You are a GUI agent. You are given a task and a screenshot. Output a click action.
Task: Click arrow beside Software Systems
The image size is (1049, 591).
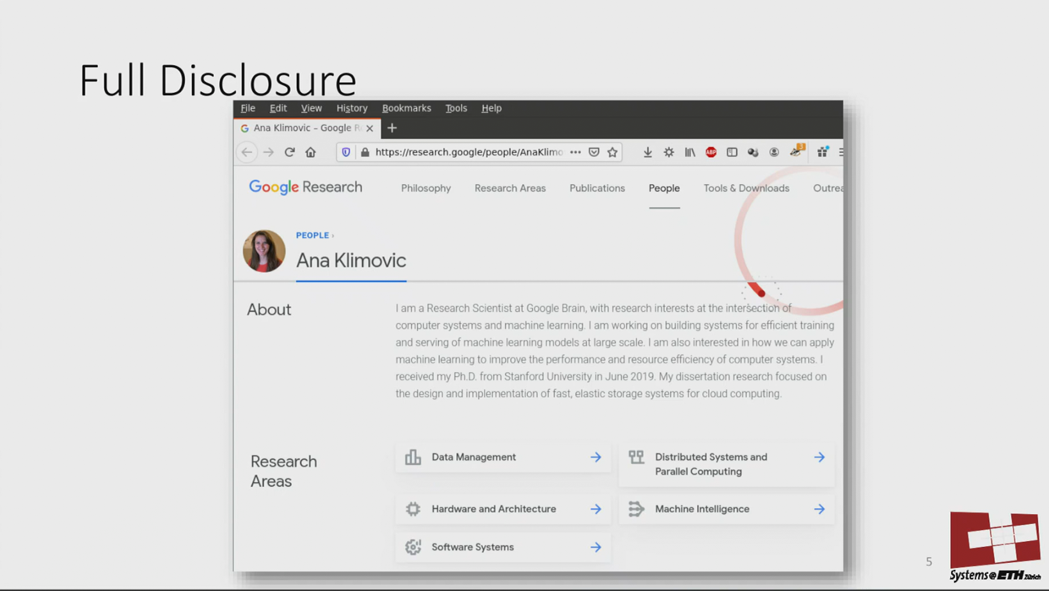pos(596,548)
